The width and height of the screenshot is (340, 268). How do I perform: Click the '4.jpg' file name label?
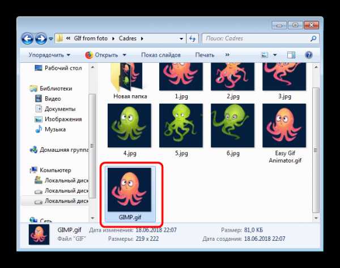tap(130, 154)
